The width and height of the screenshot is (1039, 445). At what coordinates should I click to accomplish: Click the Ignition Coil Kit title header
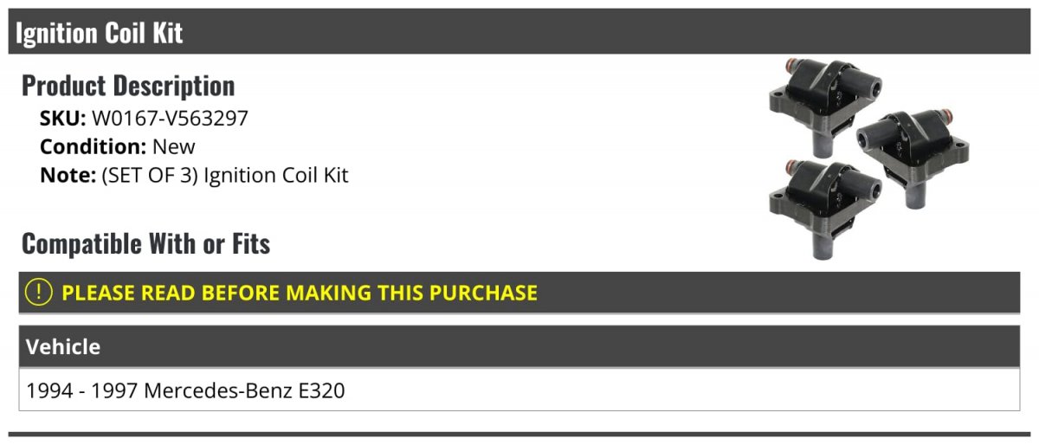[x=99, y=33]
